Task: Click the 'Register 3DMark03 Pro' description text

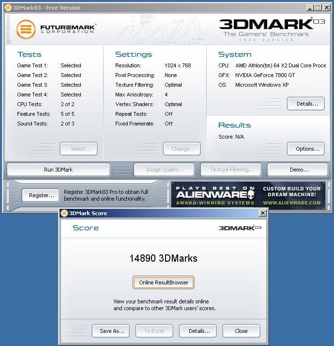Action: [106, 195]
